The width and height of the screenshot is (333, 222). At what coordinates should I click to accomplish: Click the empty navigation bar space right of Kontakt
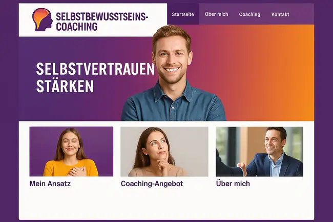click(x=303, y=14)
